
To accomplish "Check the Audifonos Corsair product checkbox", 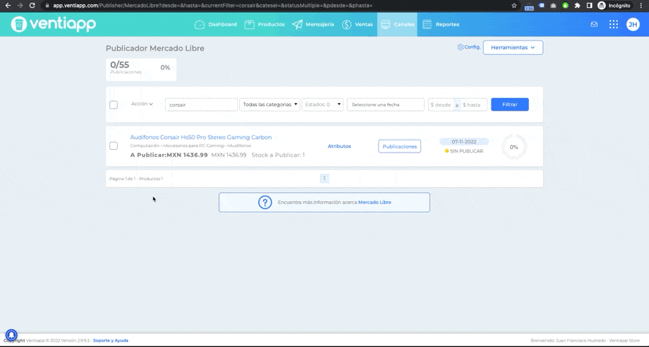I will tap(114, 146).
